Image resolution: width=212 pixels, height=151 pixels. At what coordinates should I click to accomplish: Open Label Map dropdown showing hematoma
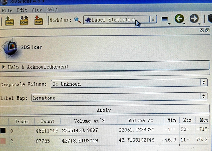(x=120, y=97)
